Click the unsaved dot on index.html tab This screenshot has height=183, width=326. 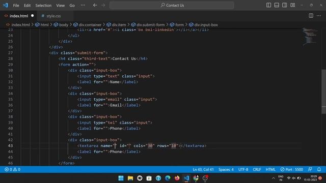[32, 16]
